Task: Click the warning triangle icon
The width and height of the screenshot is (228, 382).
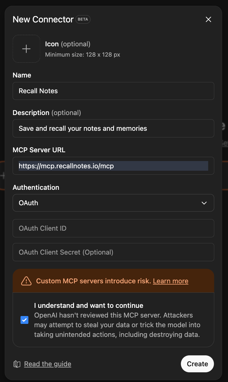Action: click(x=26, y=281)
